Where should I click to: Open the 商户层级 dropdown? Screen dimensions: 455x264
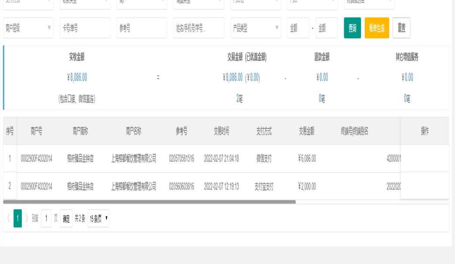pyautogui.click(x=28, y=28)
